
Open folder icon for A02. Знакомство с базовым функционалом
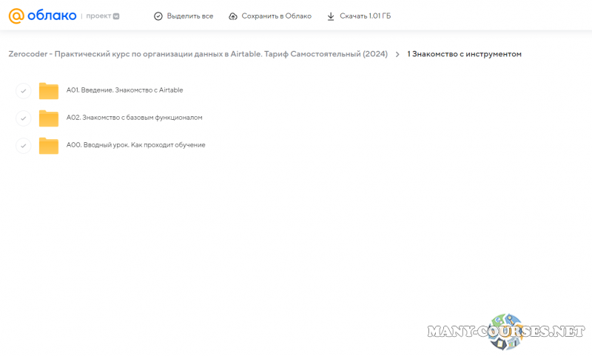(x=49, y=118)
